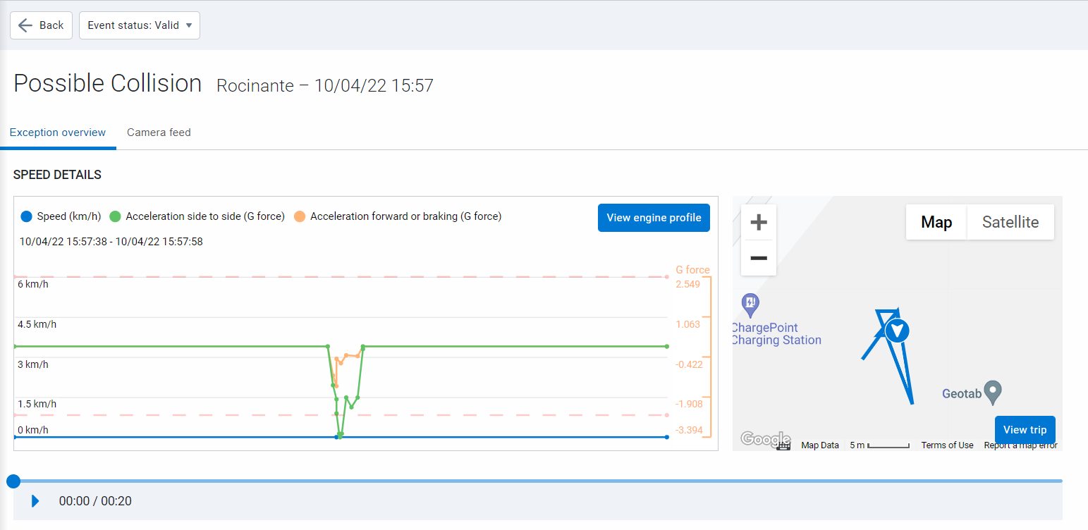This screenshot has height=530, width=1088.
Task: Click the map keyboard shortcuts icon
Action: click(x=783, y=445)
